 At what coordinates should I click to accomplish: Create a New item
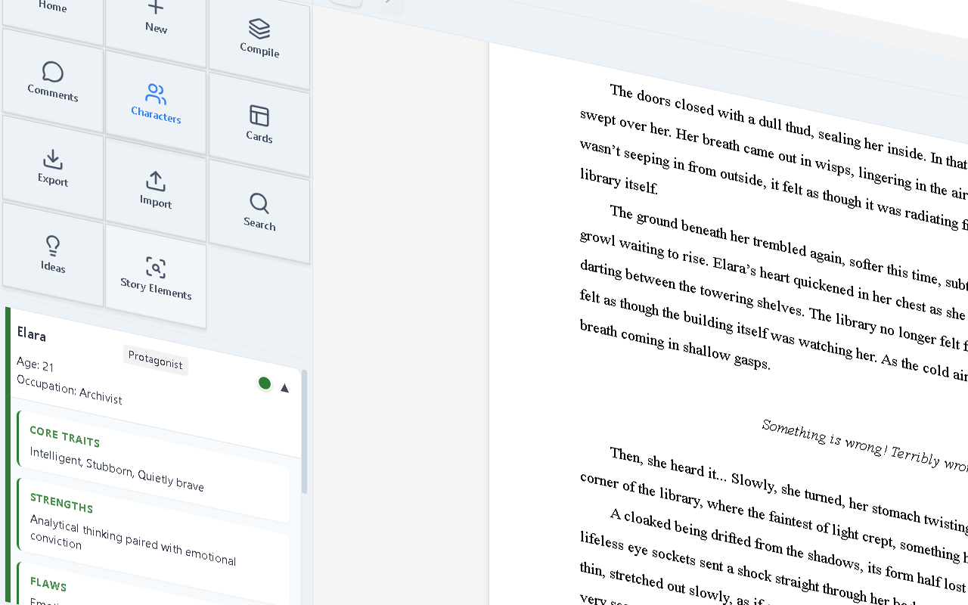pos(156,17)
